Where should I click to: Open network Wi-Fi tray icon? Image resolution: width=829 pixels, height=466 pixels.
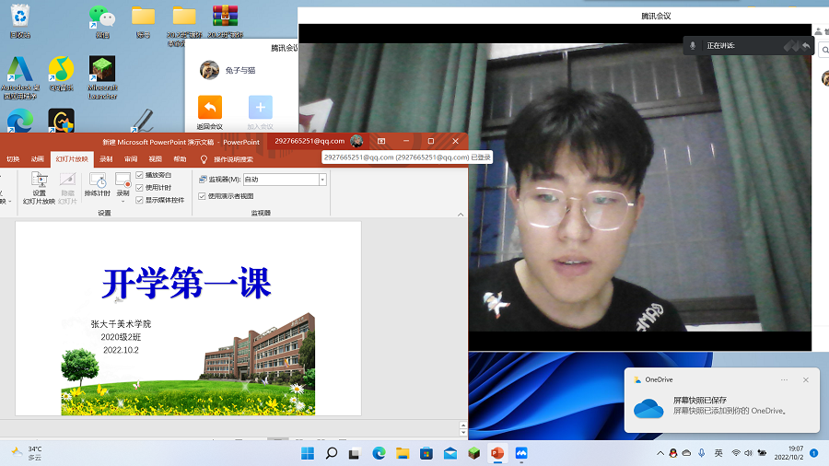pos(735,453)
